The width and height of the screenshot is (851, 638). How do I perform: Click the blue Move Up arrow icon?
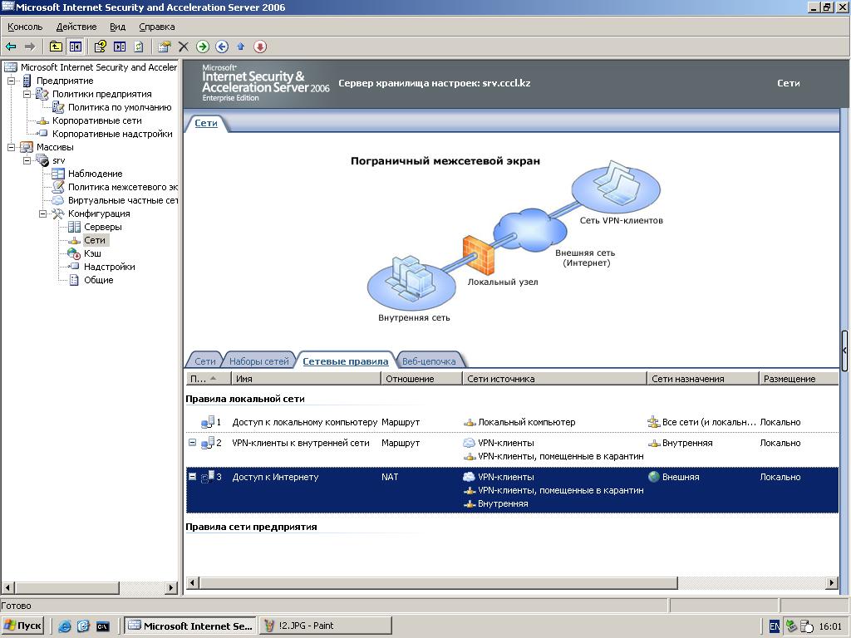click(x=241, y=47)
